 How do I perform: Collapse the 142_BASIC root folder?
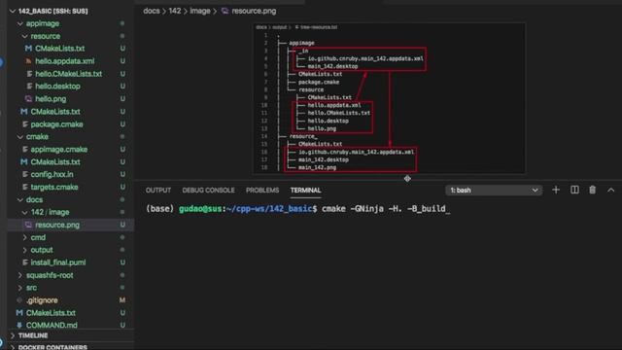tap(12, 11)
